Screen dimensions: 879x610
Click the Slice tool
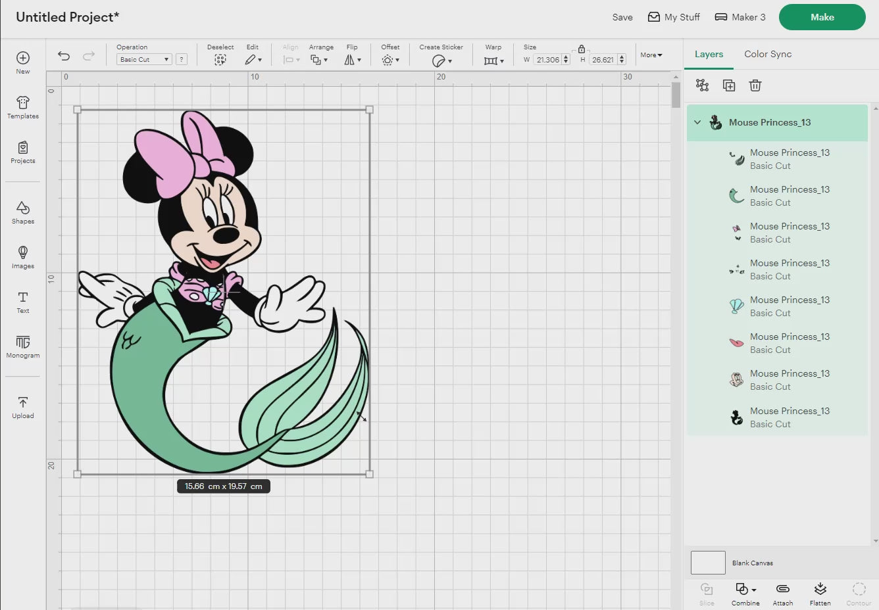click(x=707, y=593)
